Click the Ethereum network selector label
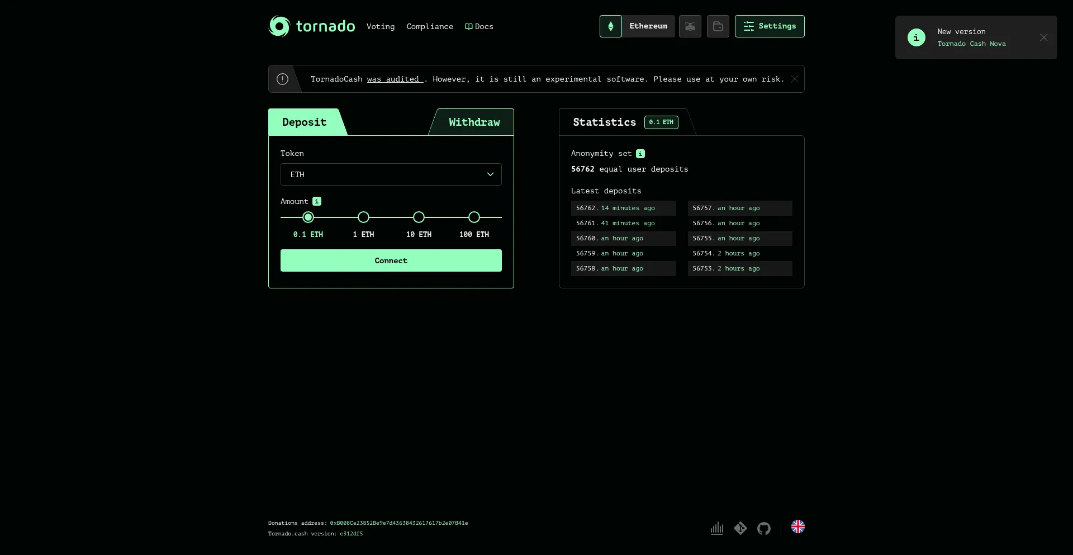 click(x=648, y=26)
